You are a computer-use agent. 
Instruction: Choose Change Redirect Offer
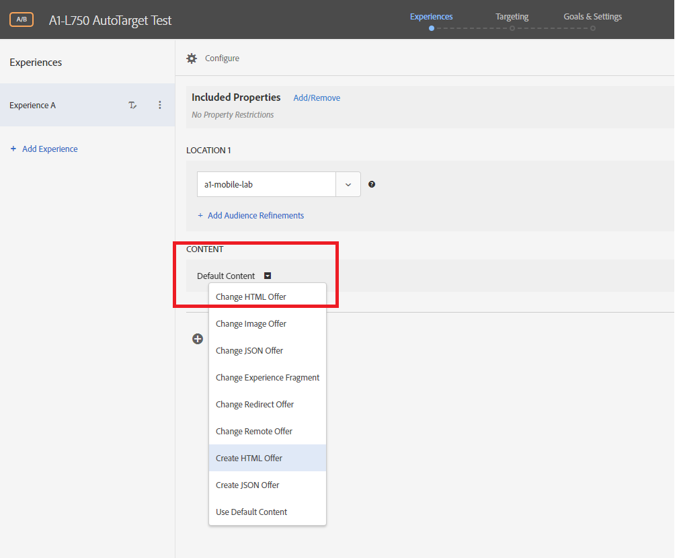click(268, 404)
